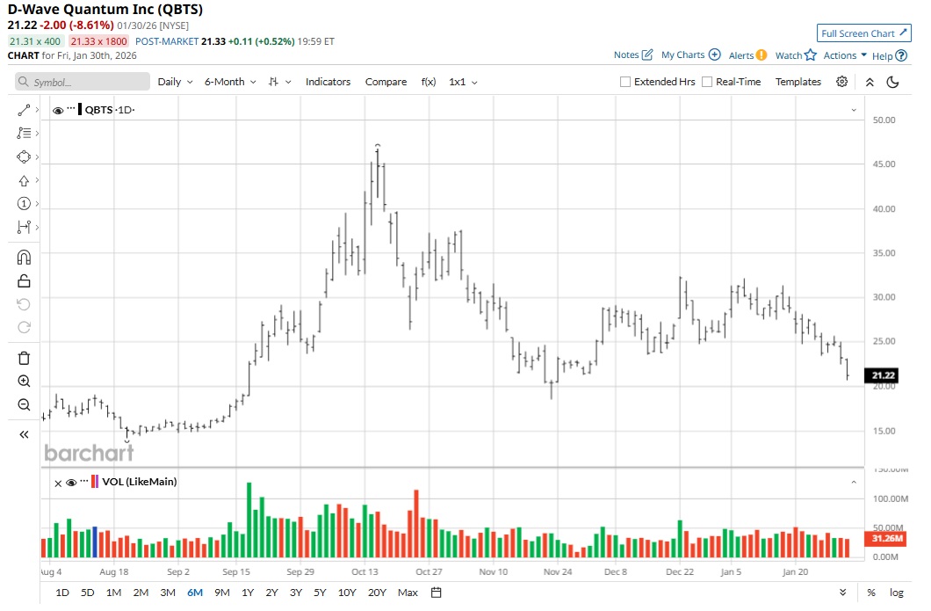Open Full Screen Chart

coord(863,33)
